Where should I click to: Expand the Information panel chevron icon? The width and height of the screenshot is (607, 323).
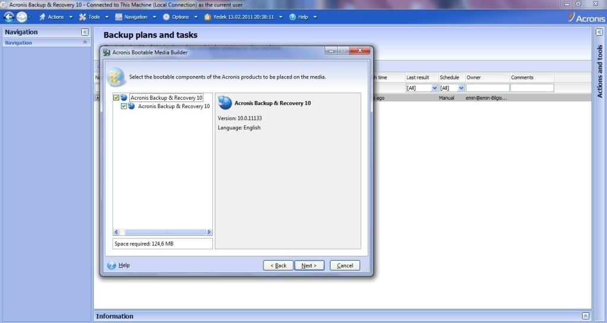point(585,316)
